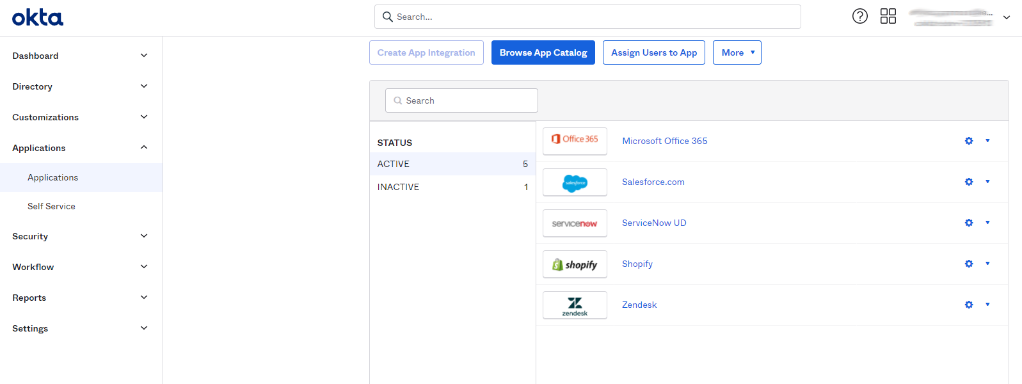Click the application list Search field
Screen dimensions: 1022x384
tap(461, 100)
